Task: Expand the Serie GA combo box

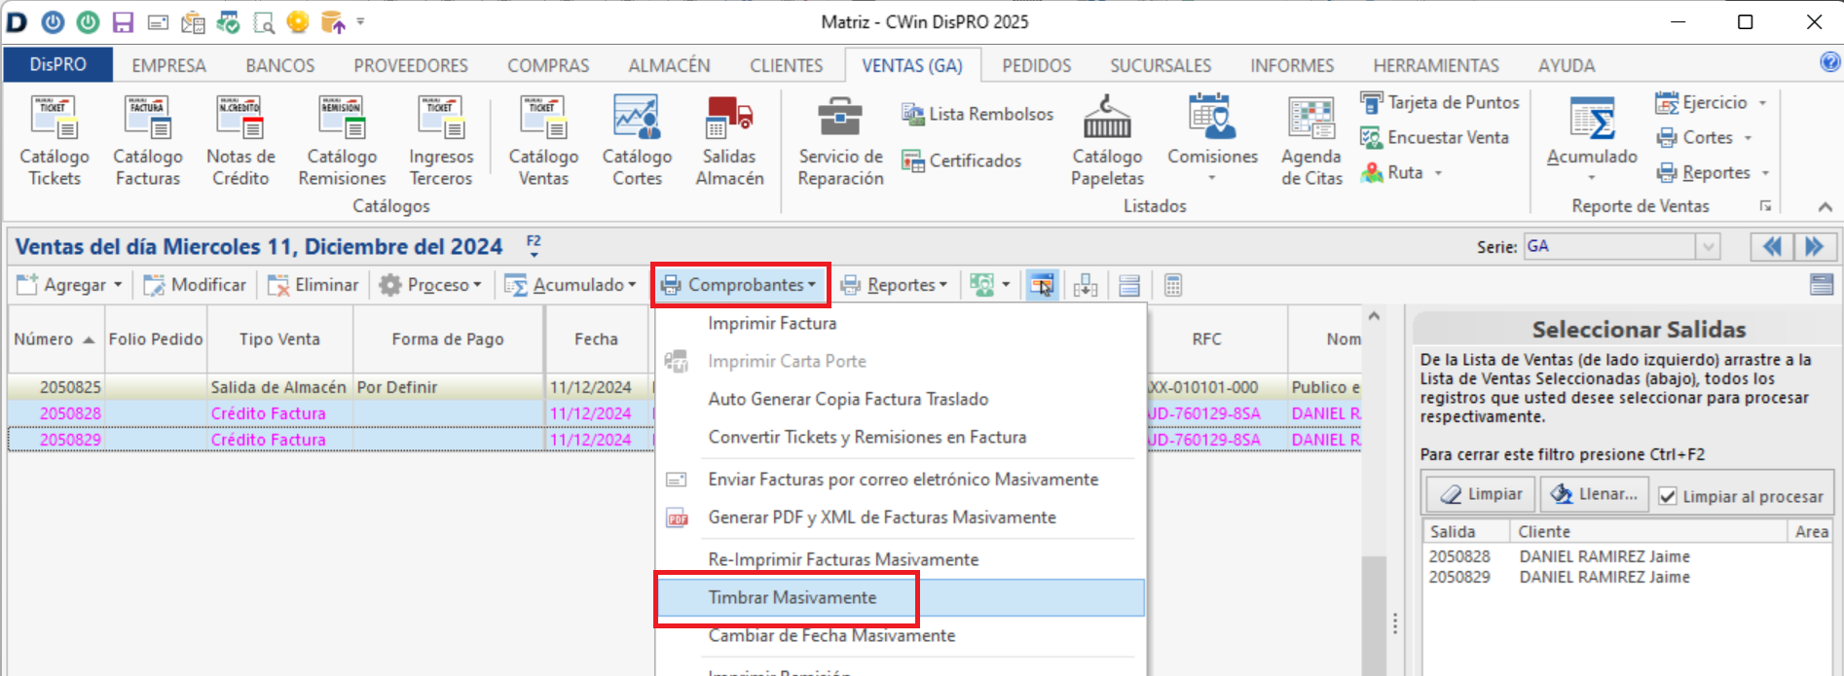Action: coord(1708,247)
